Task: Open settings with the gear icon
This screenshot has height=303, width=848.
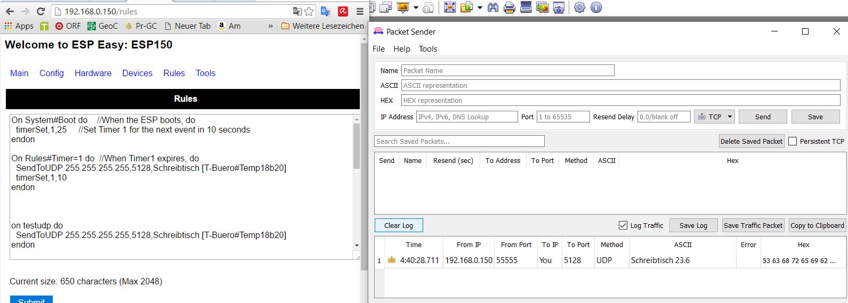Action: tap(579, 7)
